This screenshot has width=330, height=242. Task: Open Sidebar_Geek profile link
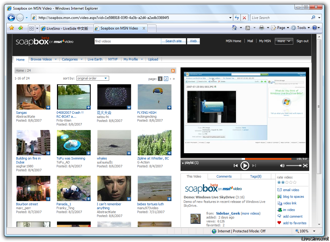click(228, 213)
